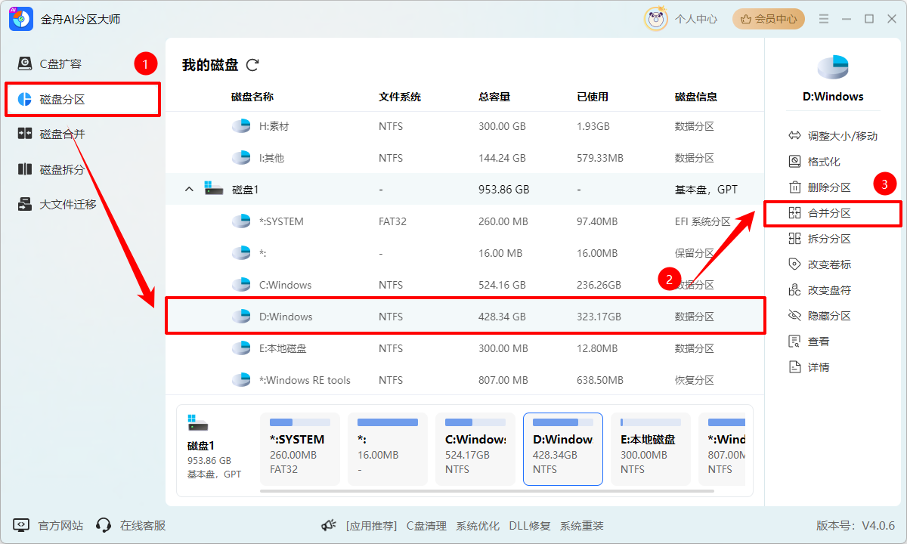Click 调整大小/移动 in the right panel
The image size is (907, 544).
833,136
